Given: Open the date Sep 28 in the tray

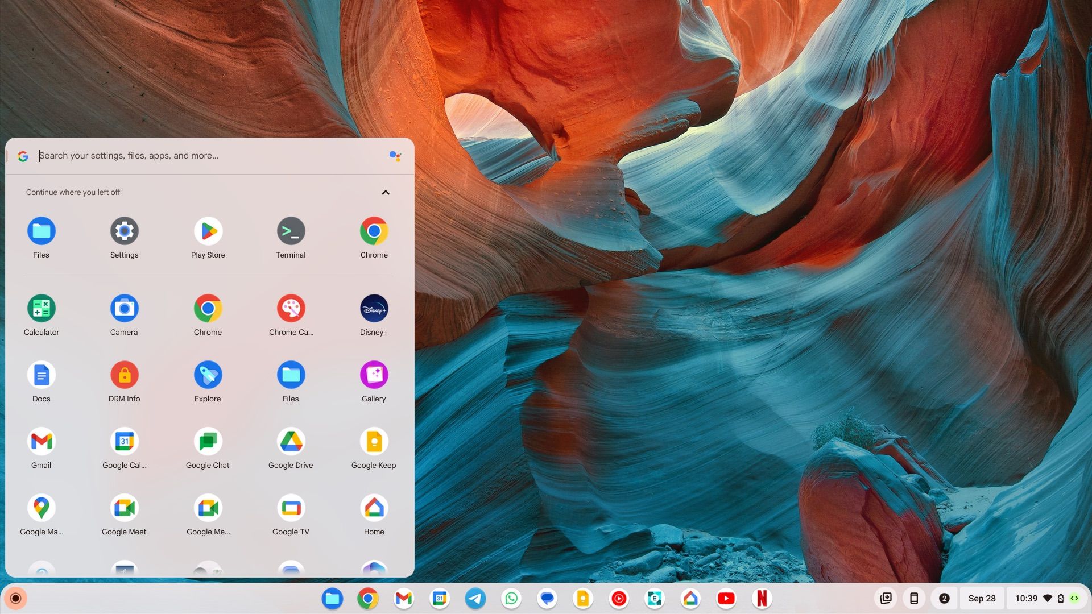Looking at the screenshot, I should 982,598.
